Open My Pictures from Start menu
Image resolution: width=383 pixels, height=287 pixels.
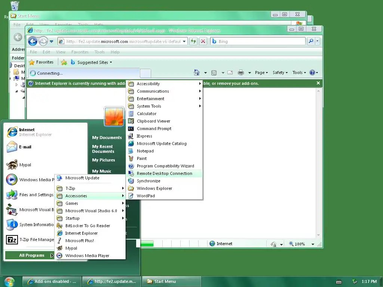click(x=104, y=160)
